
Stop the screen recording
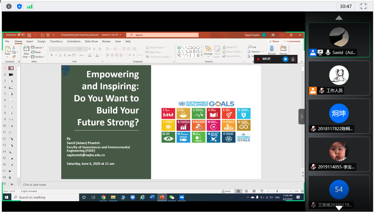285,59
